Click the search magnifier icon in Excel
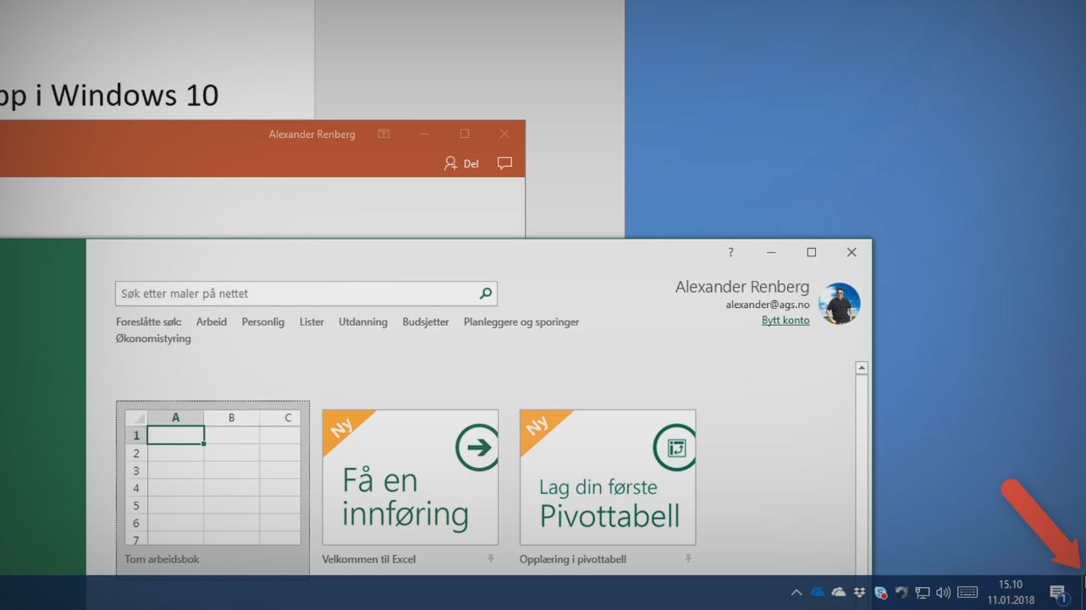This screenshot has width=1086, height=610. [485, 294]
